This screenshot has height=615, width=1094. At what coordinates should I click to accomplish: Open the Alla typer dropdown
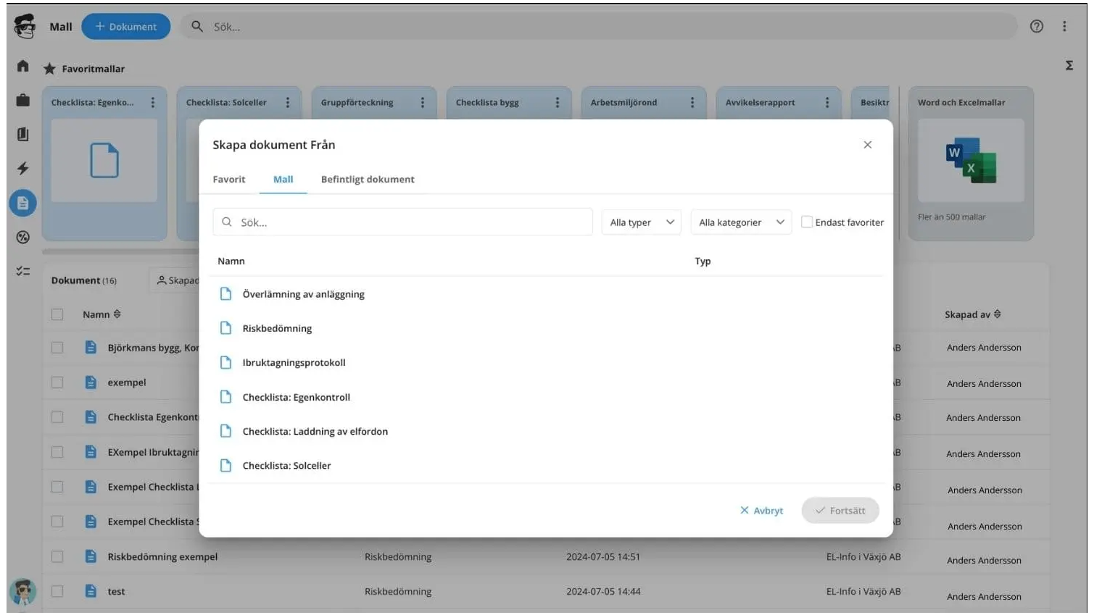coord(640,222)
